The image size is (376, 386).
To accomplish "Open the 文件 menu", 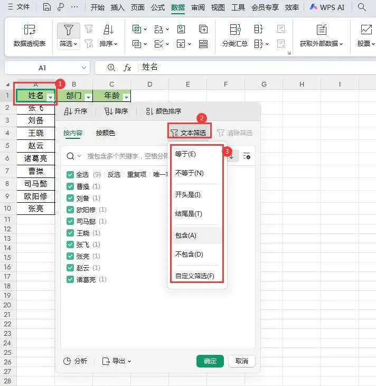I will point(19,7).
